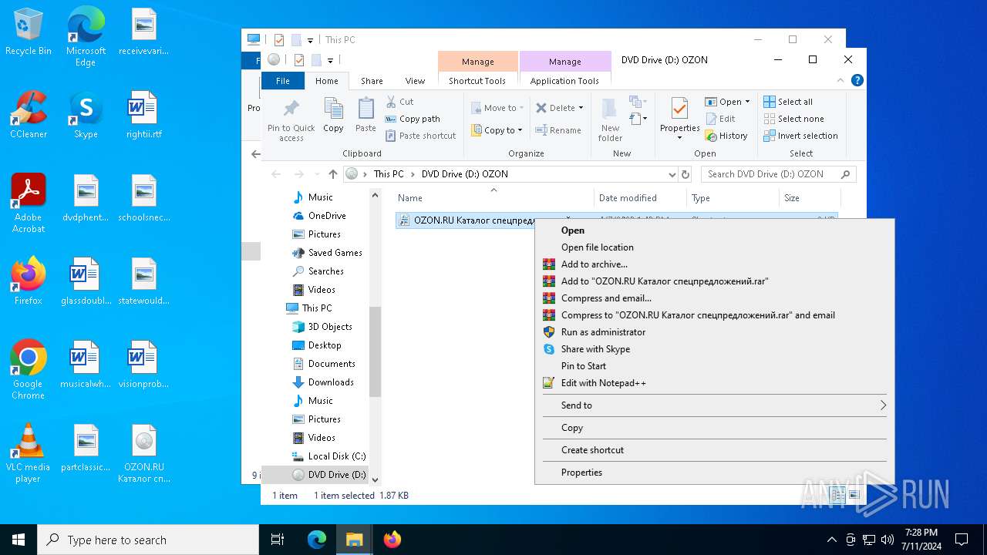Select 3D Objects in navigation pane

click(330, 327)
